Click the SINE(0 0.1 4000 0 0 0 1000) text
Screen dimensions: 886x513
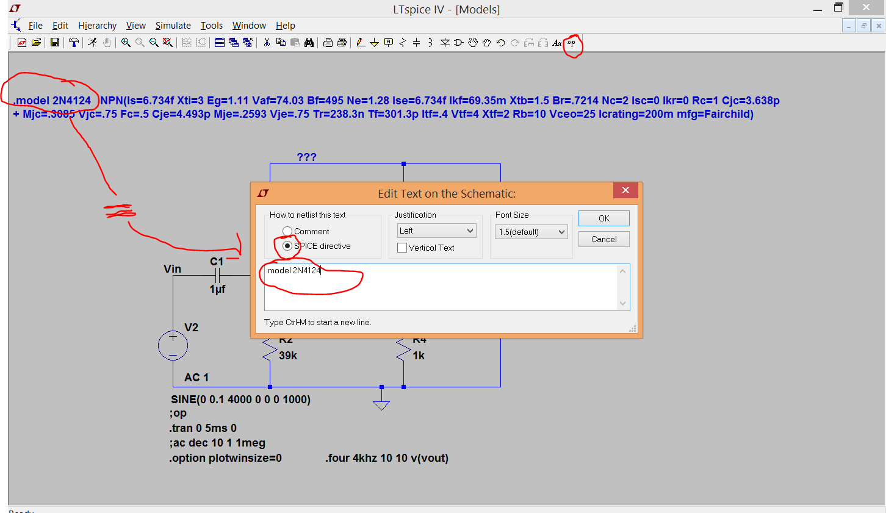pyautogui.click(x=240, y=400)
